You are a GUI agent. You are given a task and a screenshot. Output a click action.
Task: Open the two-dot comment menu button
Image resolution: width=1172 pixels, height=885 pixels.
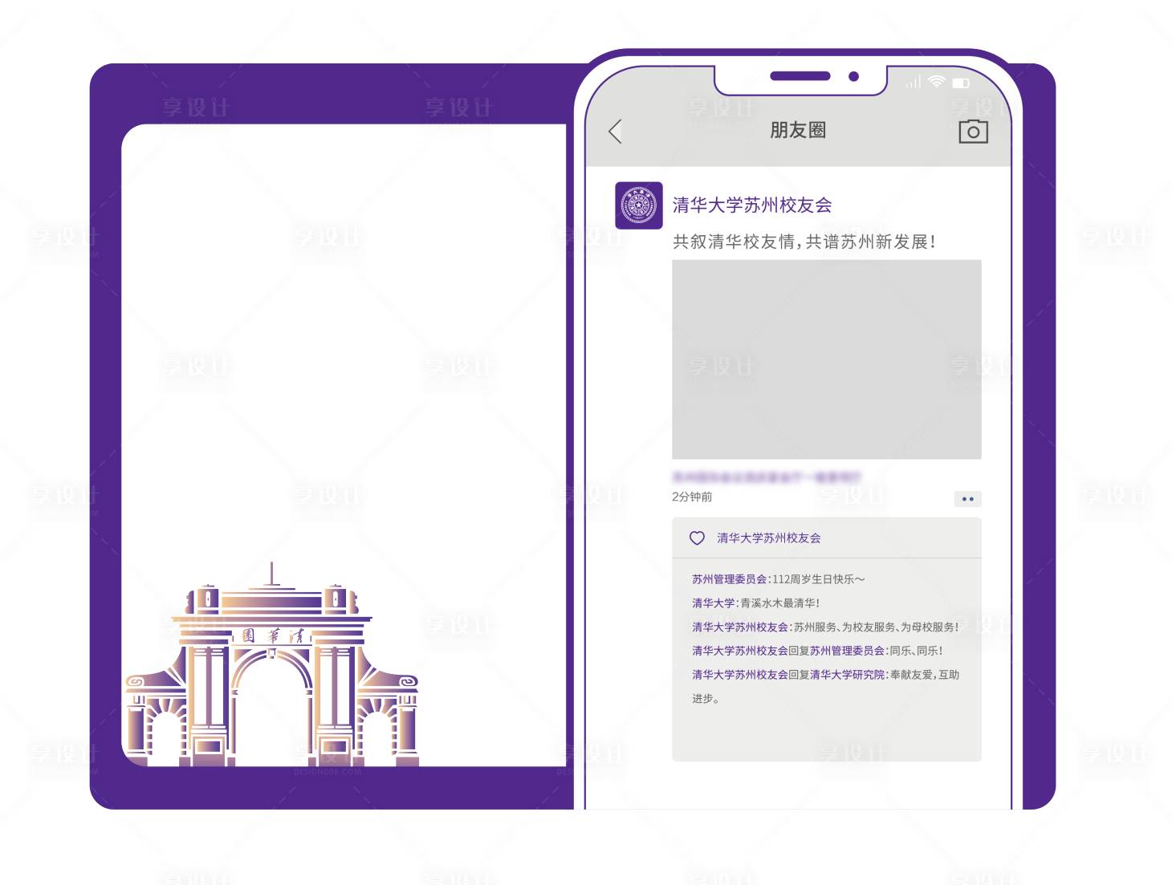pyautogui.click(x=967, y=499)
